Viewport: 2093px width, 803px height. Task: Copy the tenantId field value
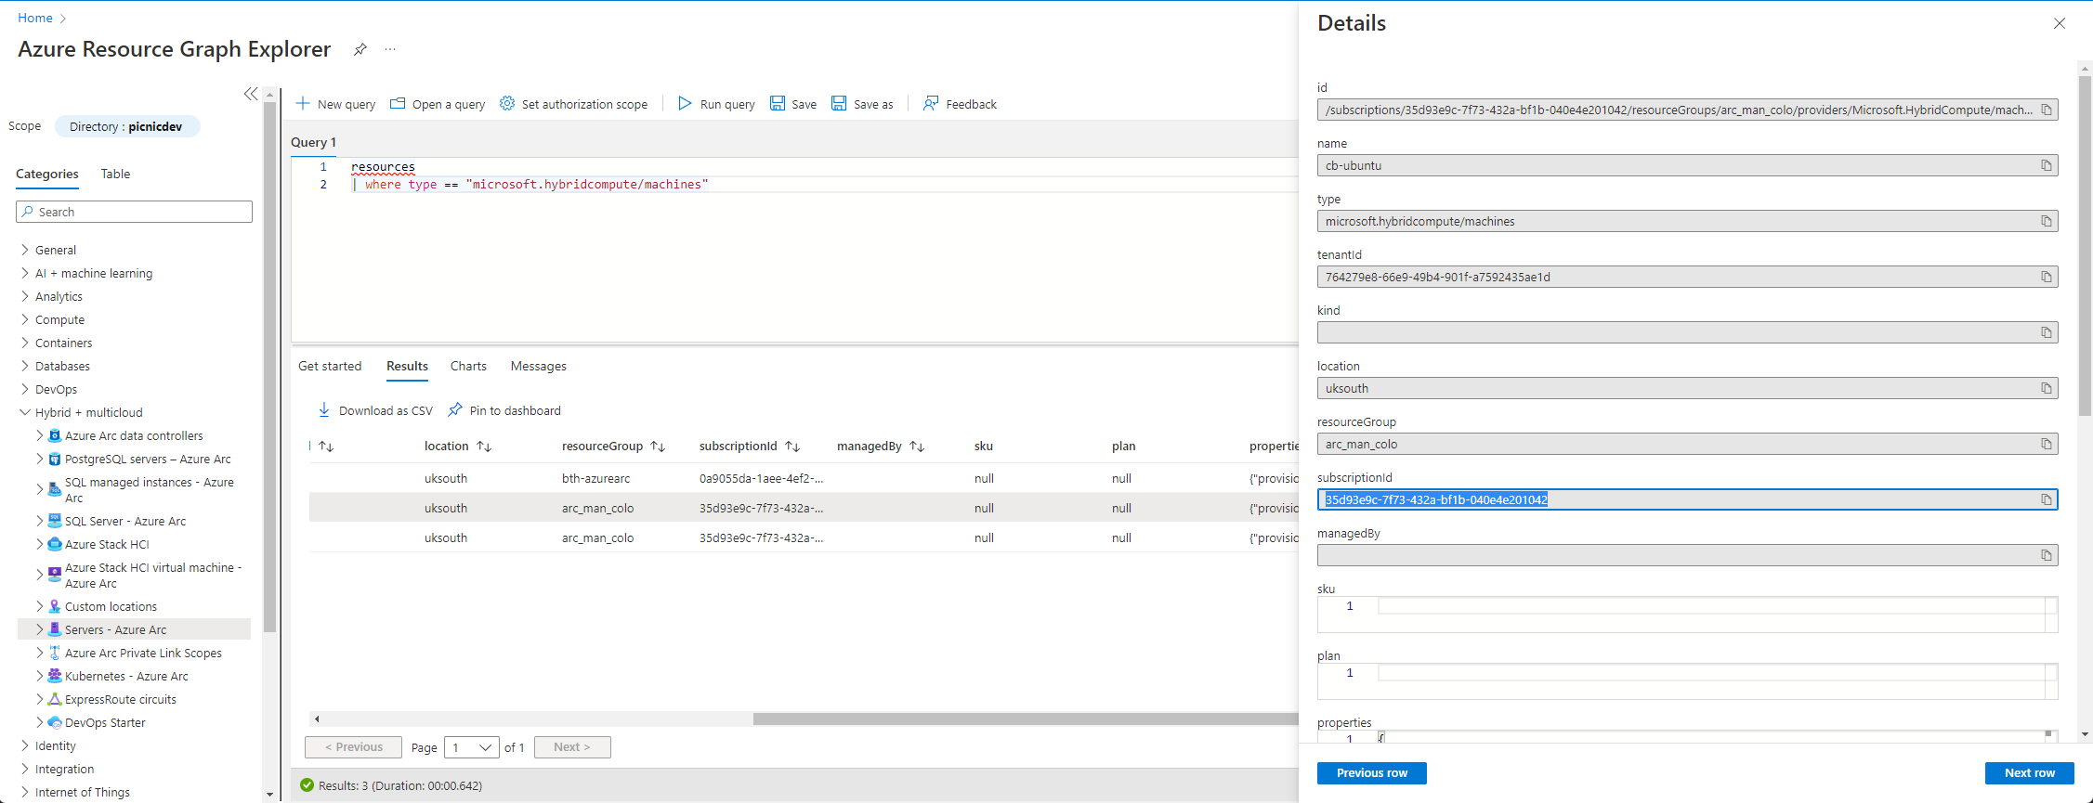pos(2047,277)
